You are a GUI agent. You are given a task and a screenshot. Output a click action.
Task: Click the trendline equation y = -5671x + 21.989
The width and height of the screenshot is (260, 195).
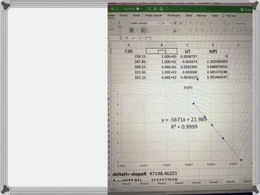click(184, 120)
